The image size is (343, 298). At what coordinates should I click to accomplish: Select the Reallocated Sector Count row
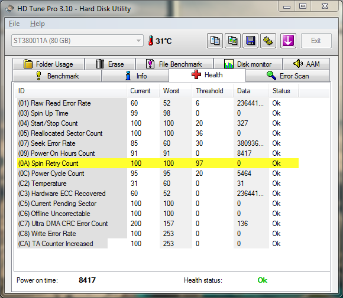158,133
